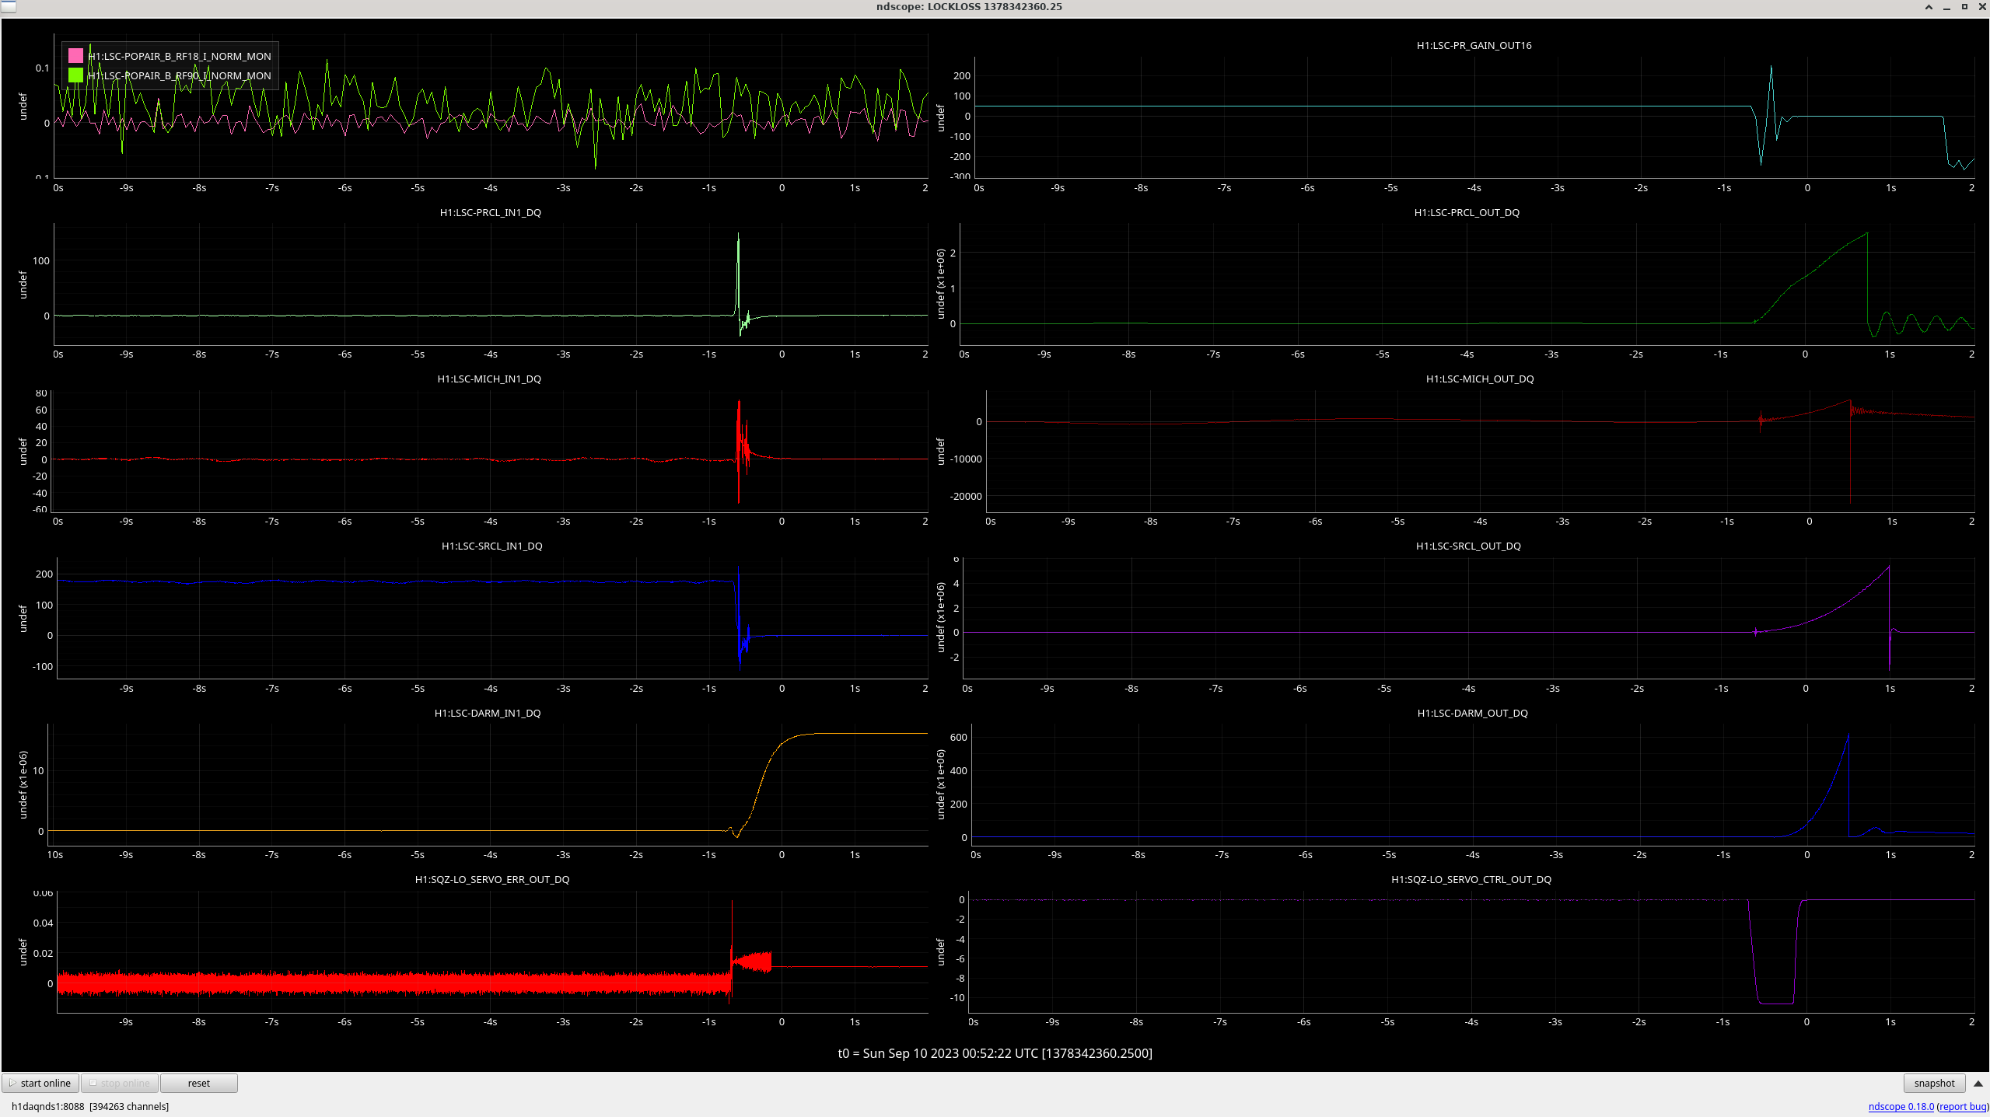Click the DARM_OUT blue peak near 0.5s
This screenshot has height=1117, width=1990.
[x=1847, y=737]
